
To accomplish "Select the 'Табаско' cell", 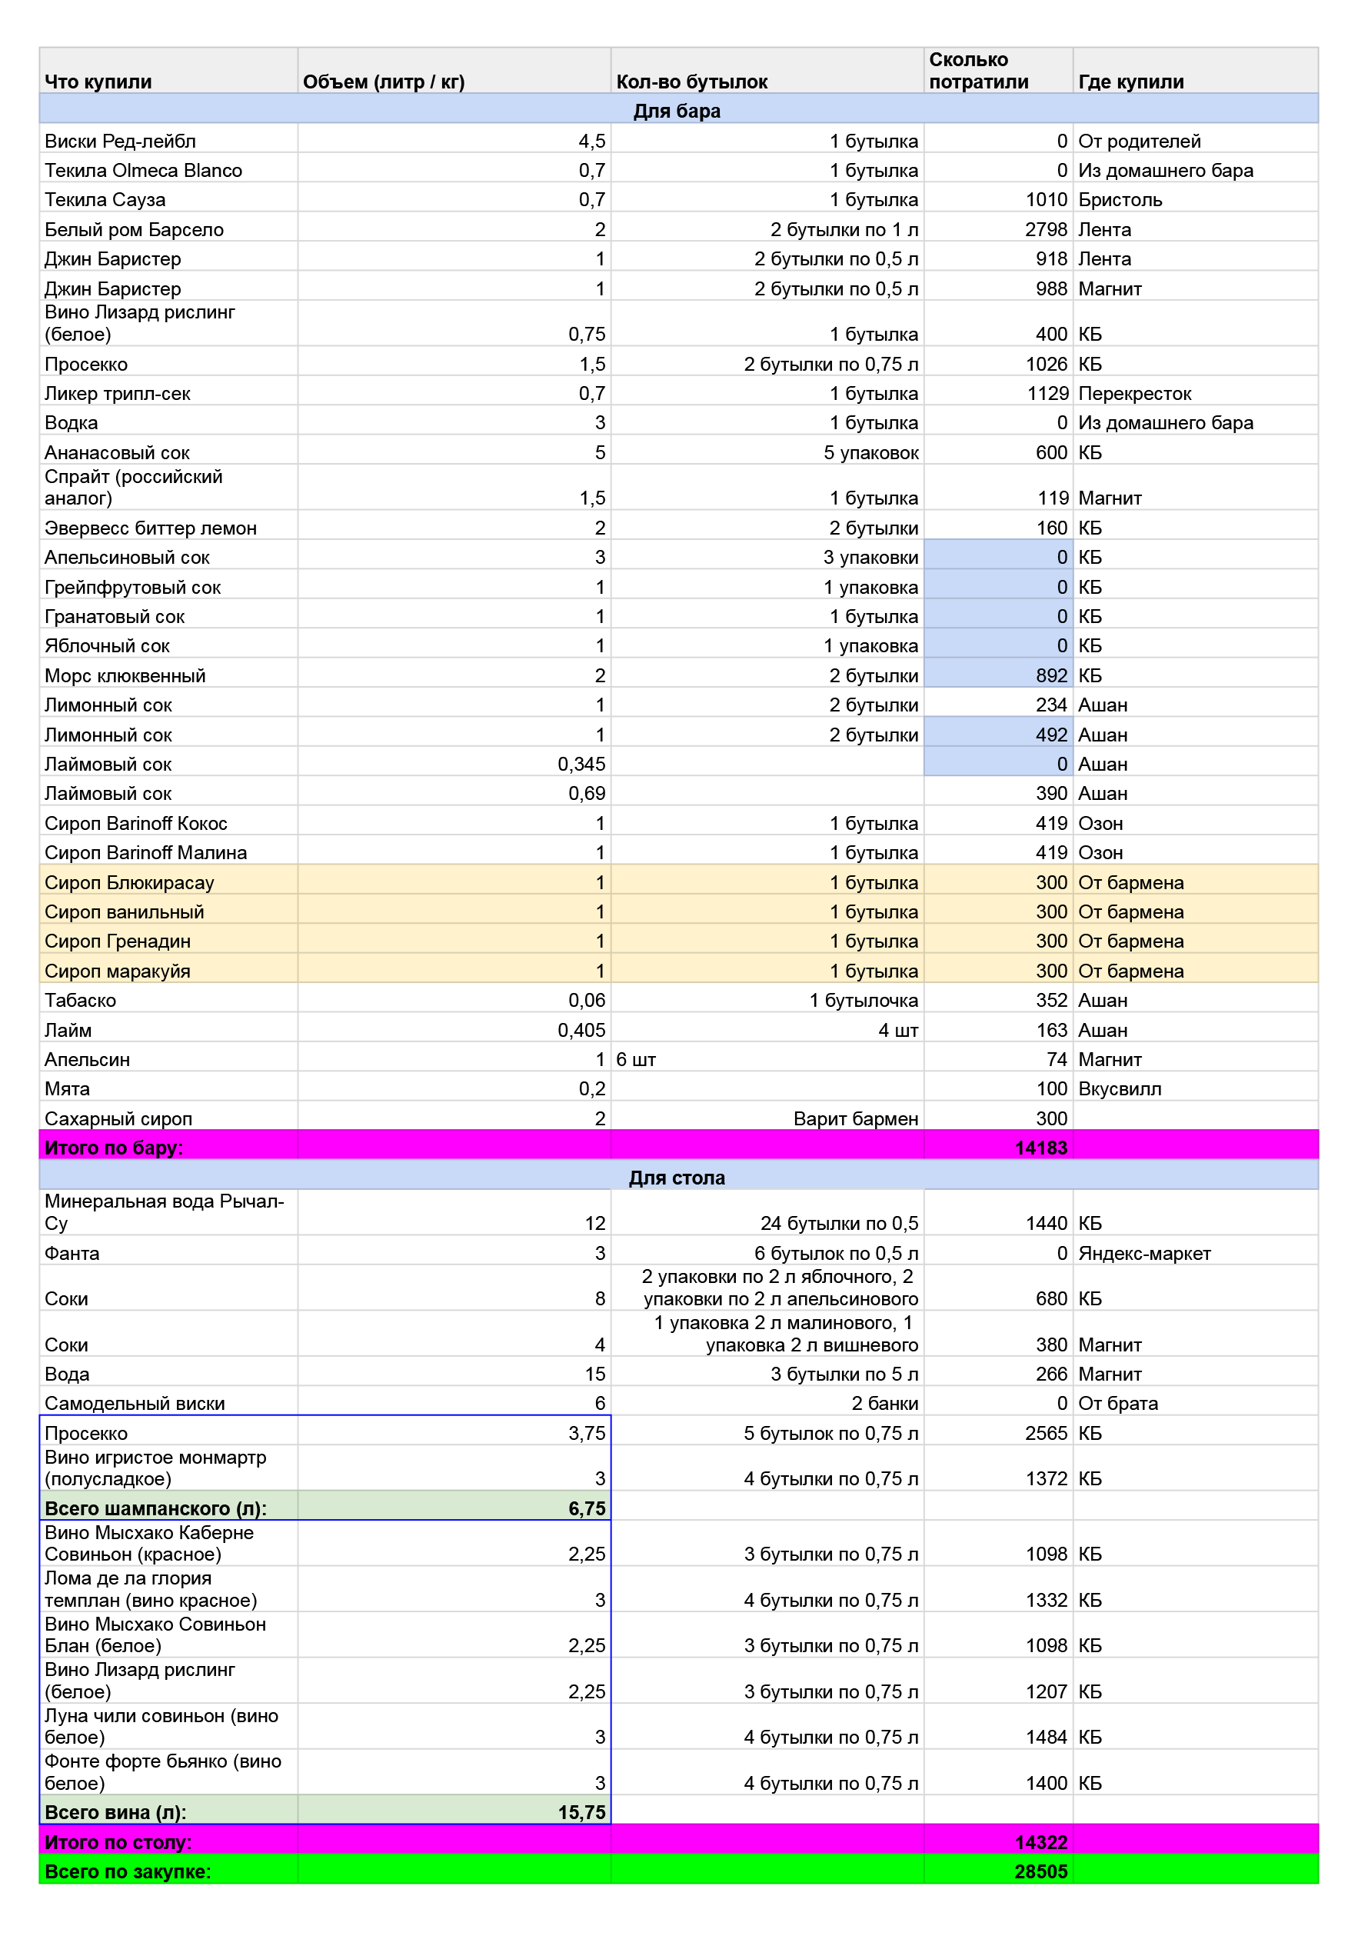I will 168,998.
